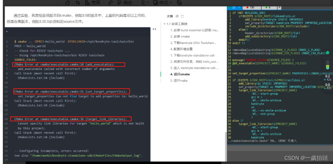Viewport: 333px width, 164px height.
Task: Open the alignment dropdown in toolbar
Action: pyautogui.click(x=145, y=3)
